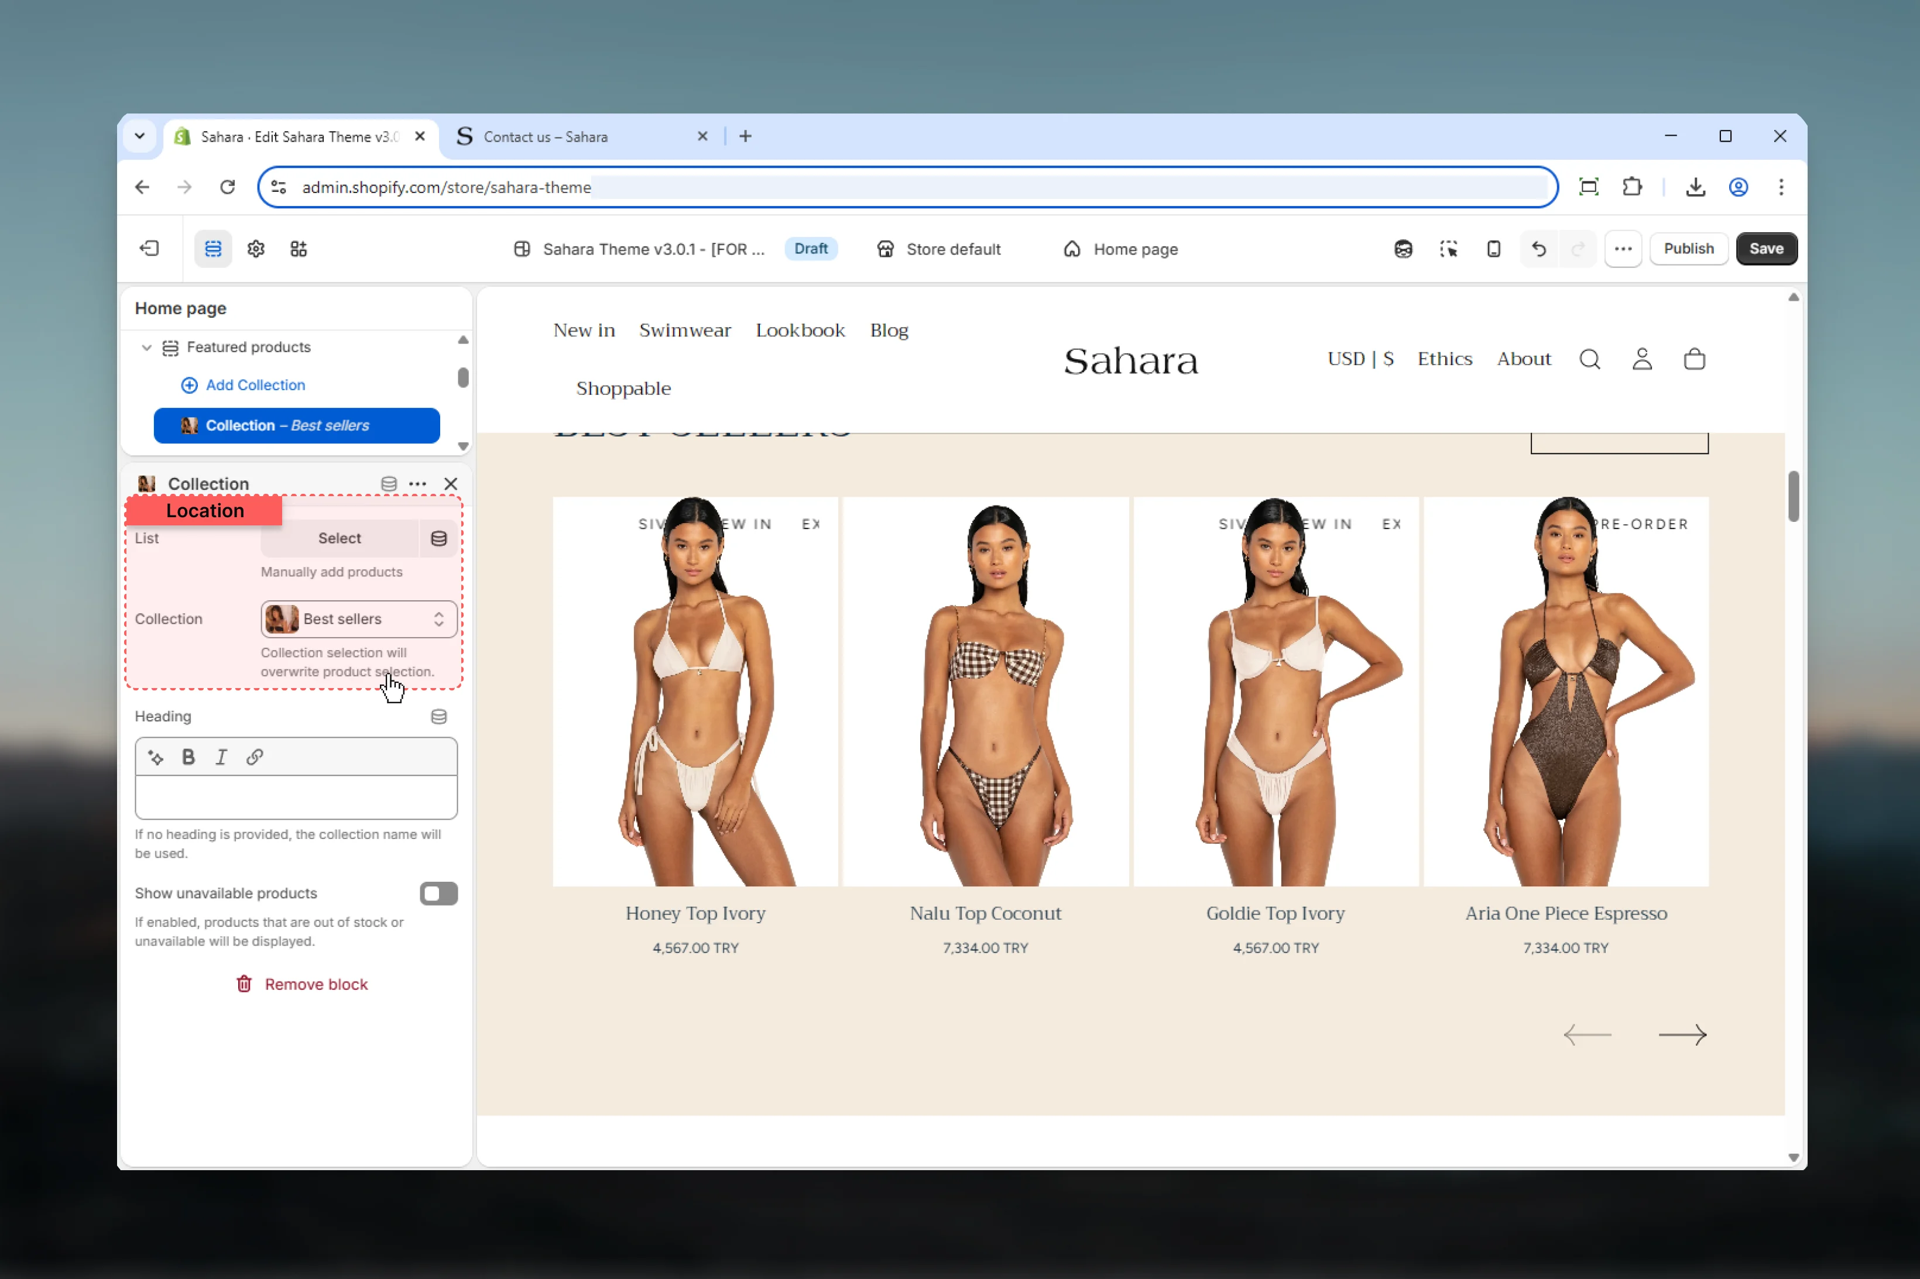
Task: Open the Shoppable menu item
Action: [x=623, y=389]
